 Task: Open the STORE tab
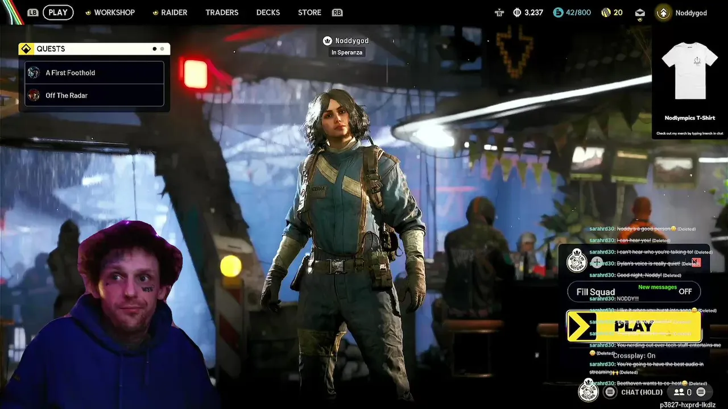pyautogui.click(x=309, y=12)
